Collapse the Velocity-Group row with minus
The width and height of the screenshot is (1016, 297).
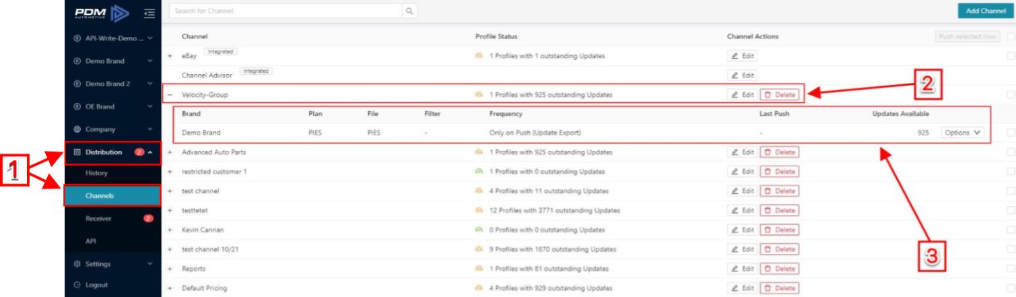tap(170, 95)
